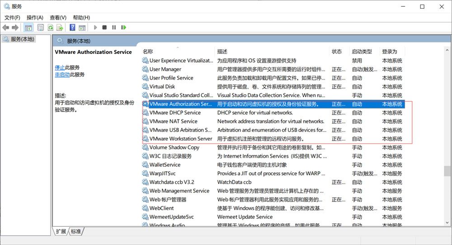Select the Visual Studio Standard Coll... row
Image resolution: width=452 pixels, height=245 pixels.
[x=273, y=95]
